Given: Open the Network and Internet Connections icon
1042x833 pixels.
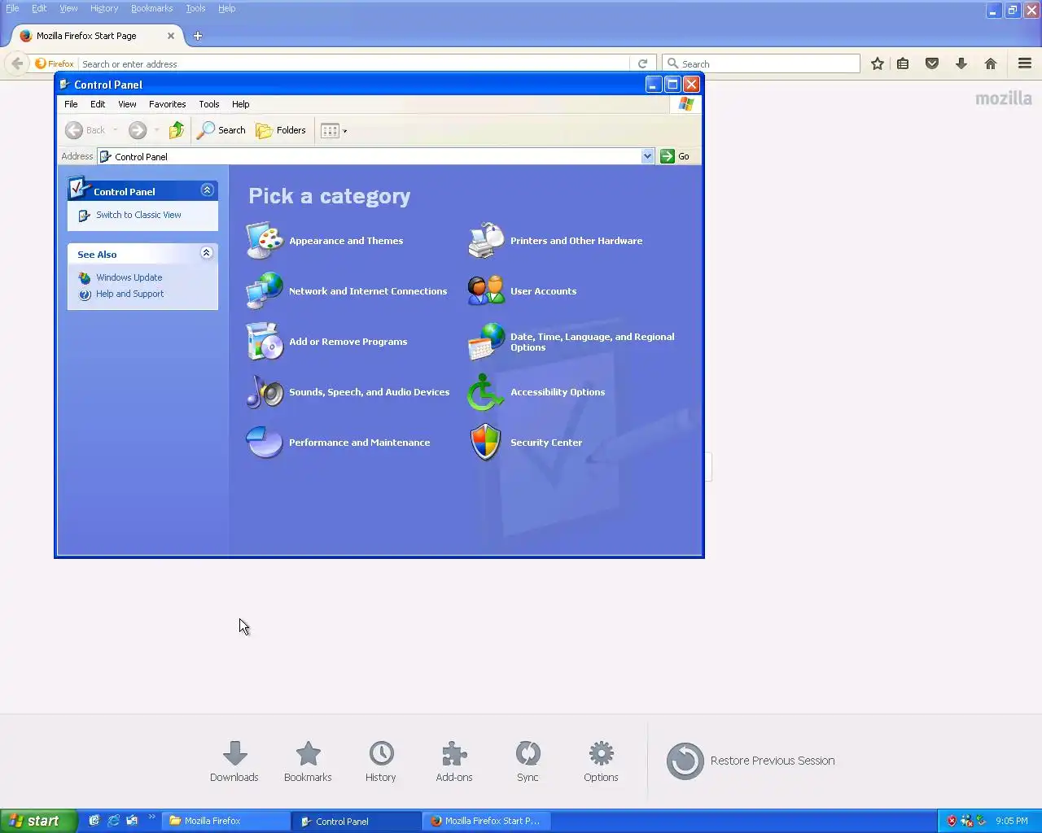Looking at the screenshot, I should 265,291.
